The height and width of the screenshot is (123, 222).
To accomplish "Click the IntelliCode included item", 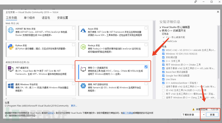I will pos(171,41).
